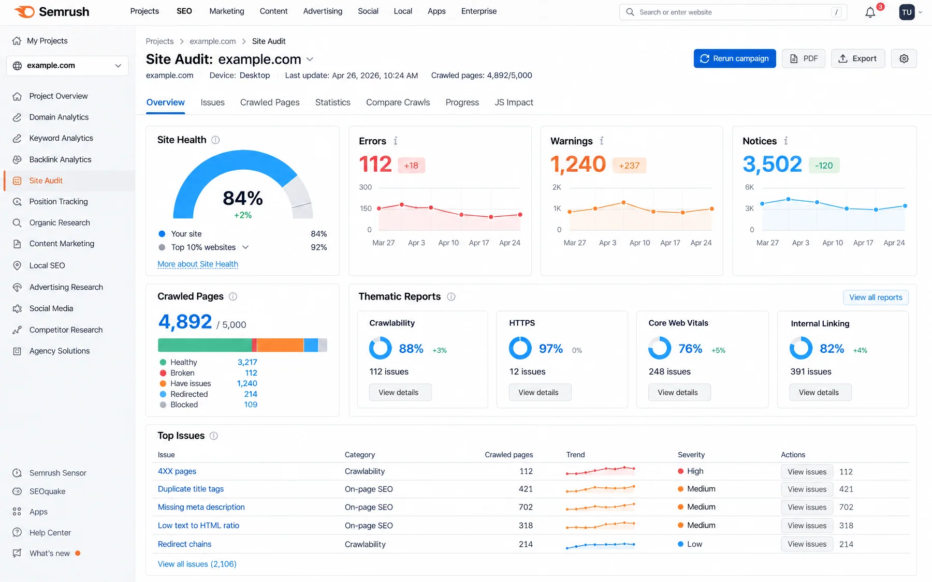Viewport: 932px width, 582px height.
Task: Click the Semrush logo
Action: [x=52, y=11]
